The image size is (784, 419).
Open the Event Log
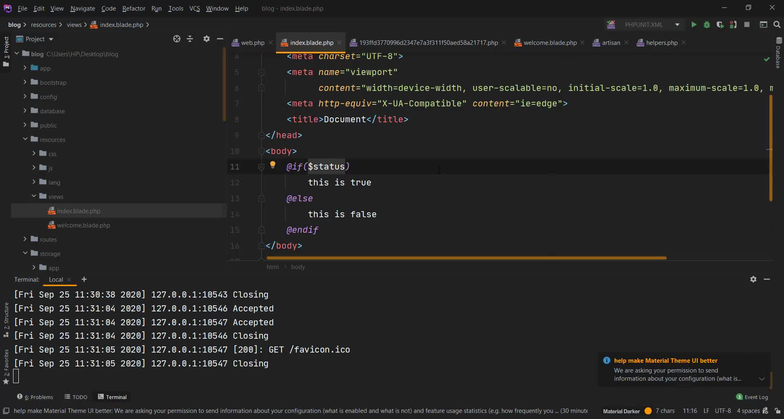point(752,397)
